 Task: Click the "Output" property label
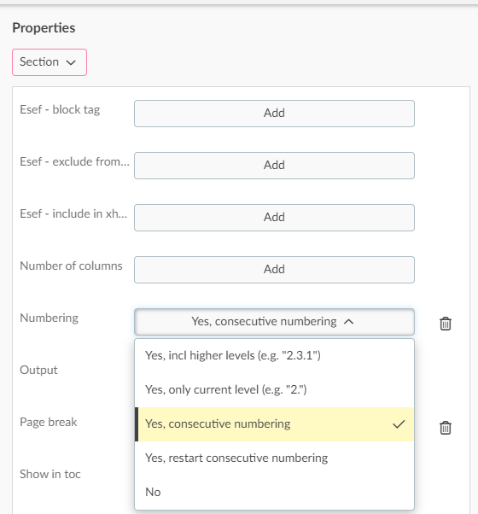[38, 370]
